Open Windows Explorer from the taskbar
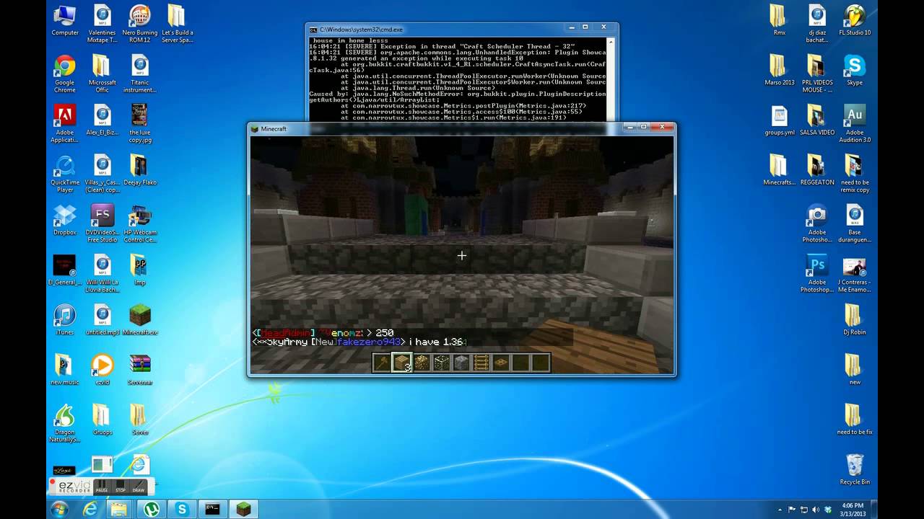 [118, 509]
